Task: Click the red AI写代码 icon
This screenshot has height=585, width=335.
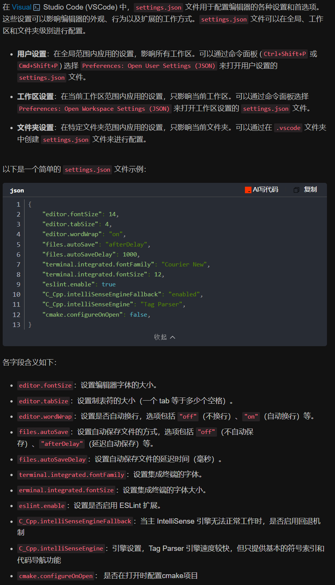Action: (x=248, y=190)
